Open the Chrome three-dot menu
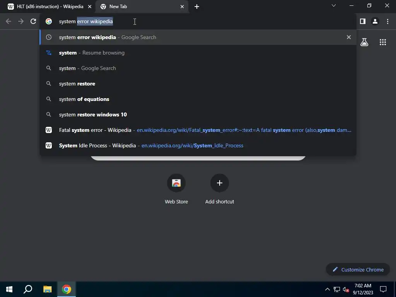396x297 pixels. [387, 22]
